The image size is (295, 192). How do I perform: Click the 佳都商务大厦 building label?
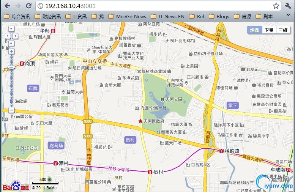click(x=172, y=132)
